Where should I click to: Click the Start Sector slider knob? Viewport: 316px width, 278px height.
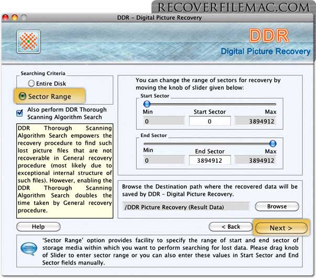point(147,104)
